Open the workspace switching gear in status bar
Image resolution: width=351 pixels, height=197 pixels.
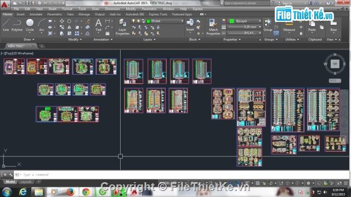[x=308, y=183]
